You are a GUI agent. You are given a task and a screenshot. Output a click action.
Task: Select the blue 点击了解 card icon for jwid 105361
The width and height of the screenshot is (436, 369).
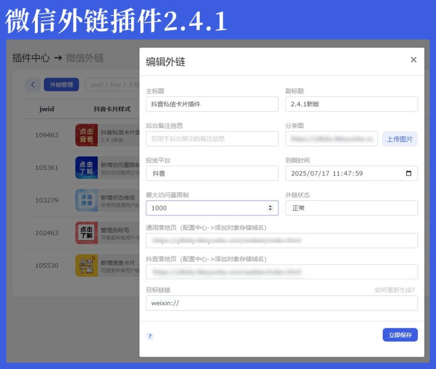[x=86, y=167]
